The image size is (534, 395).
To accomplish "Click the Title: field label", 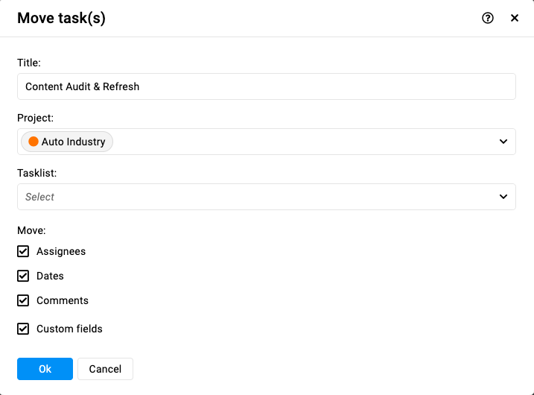I will (x=29, y=63).
